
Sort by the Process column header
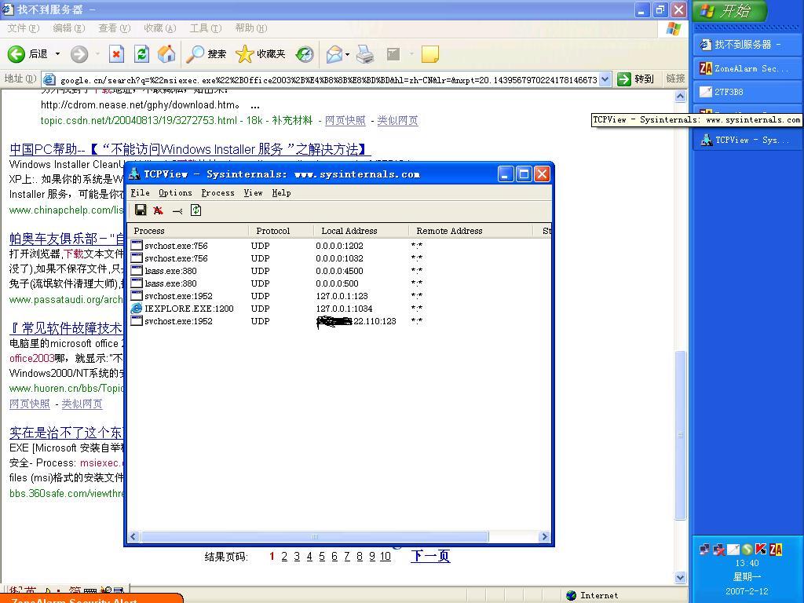click(188, 231)
